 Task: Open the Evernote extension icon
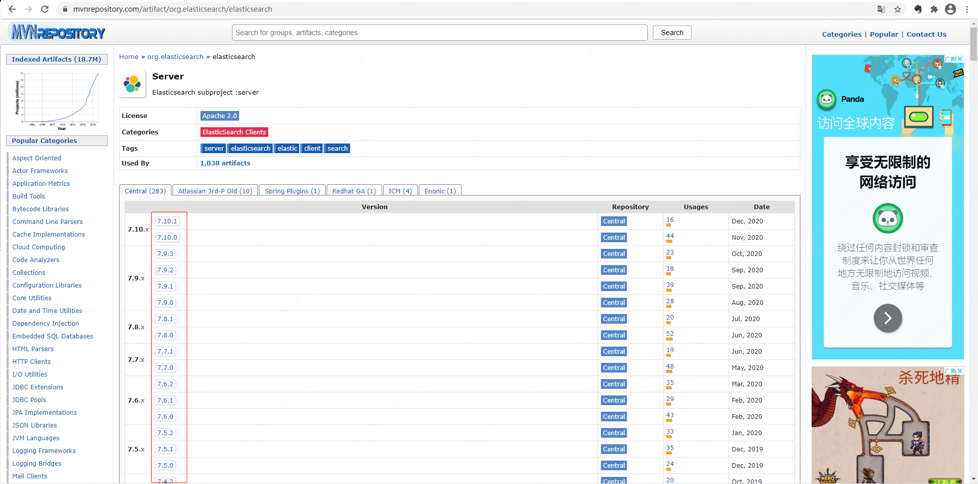click(918, 9)
